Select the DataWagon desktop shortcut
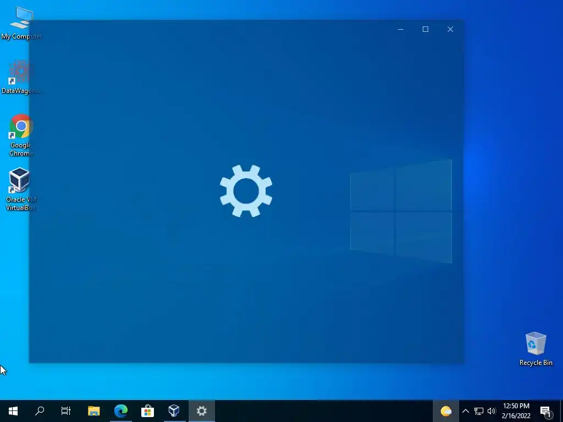Image resolution: width=563 pixels, height=422 pixels. click(21, 77)
